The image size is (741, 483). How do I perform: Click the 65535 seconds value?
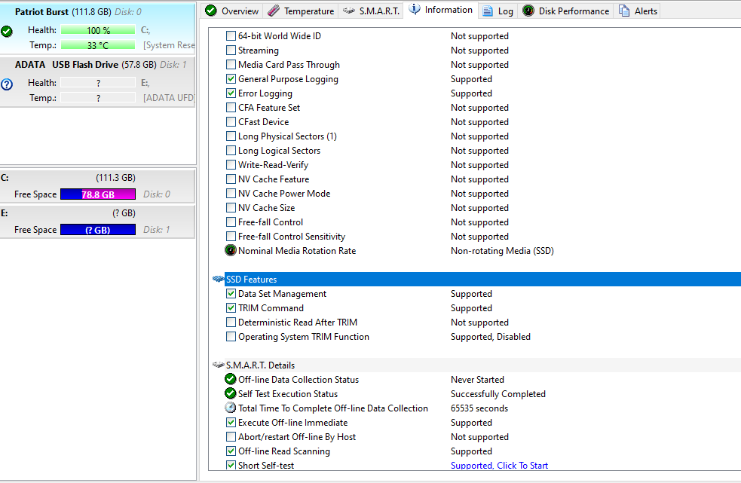(479, 408)
